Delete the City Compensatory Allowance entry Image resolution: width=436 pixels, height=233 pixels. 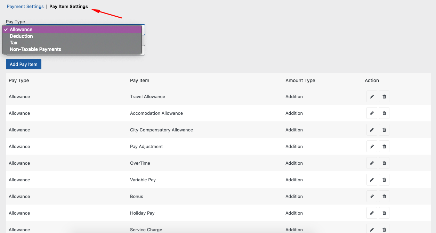(384, 130)
